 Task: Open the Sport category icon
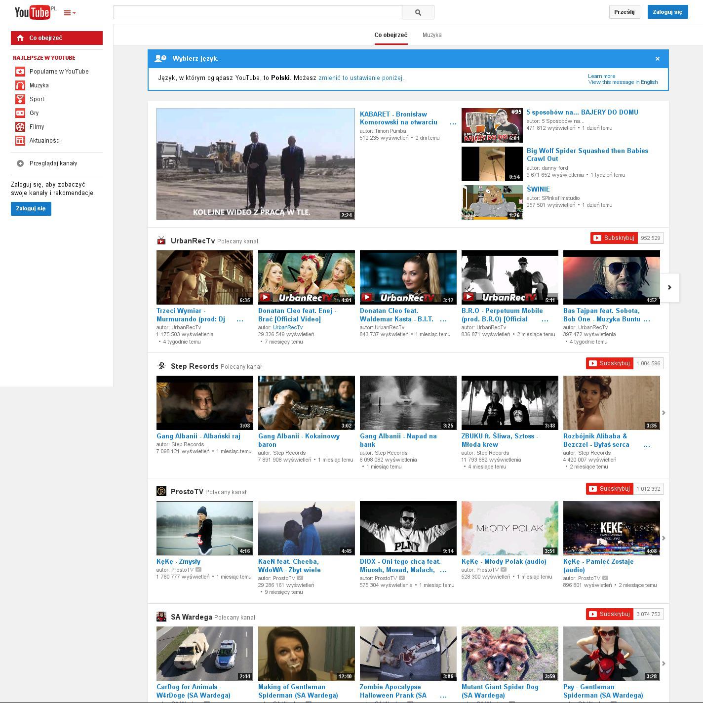point(20,99)
